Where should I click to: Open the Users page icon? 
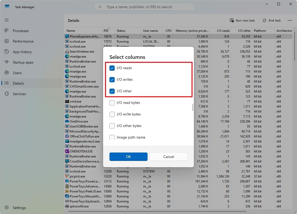6,73
